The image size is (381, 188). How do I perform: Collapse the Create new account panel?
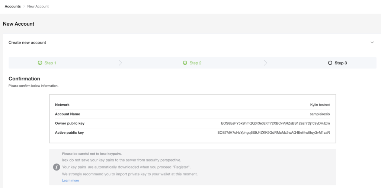tap(372, 42)
